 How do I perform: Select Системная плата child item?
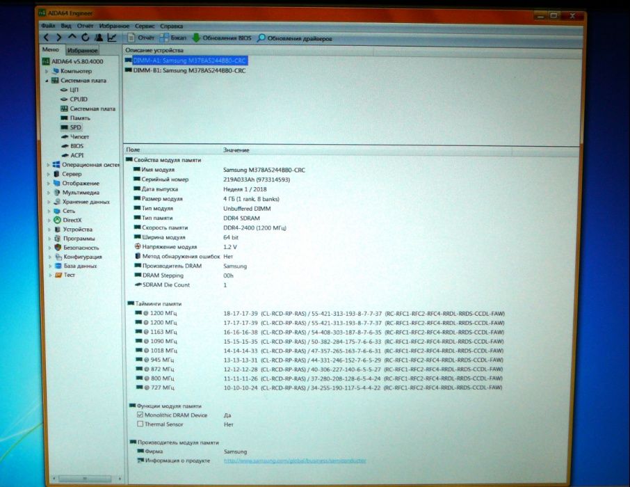(x=88, y=109)
